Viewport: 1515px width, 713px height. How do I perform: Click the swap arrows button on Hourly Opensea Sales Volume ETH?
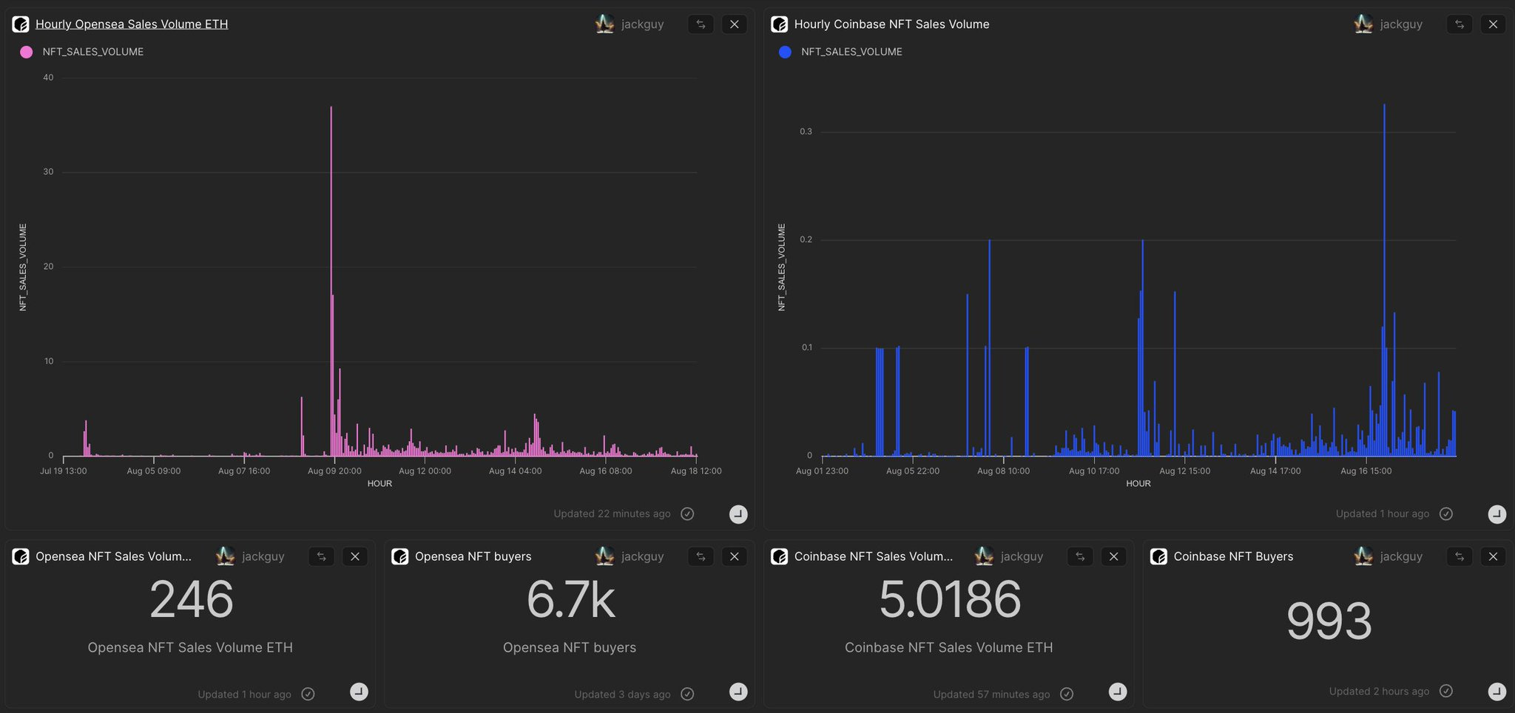click(701, 24)
